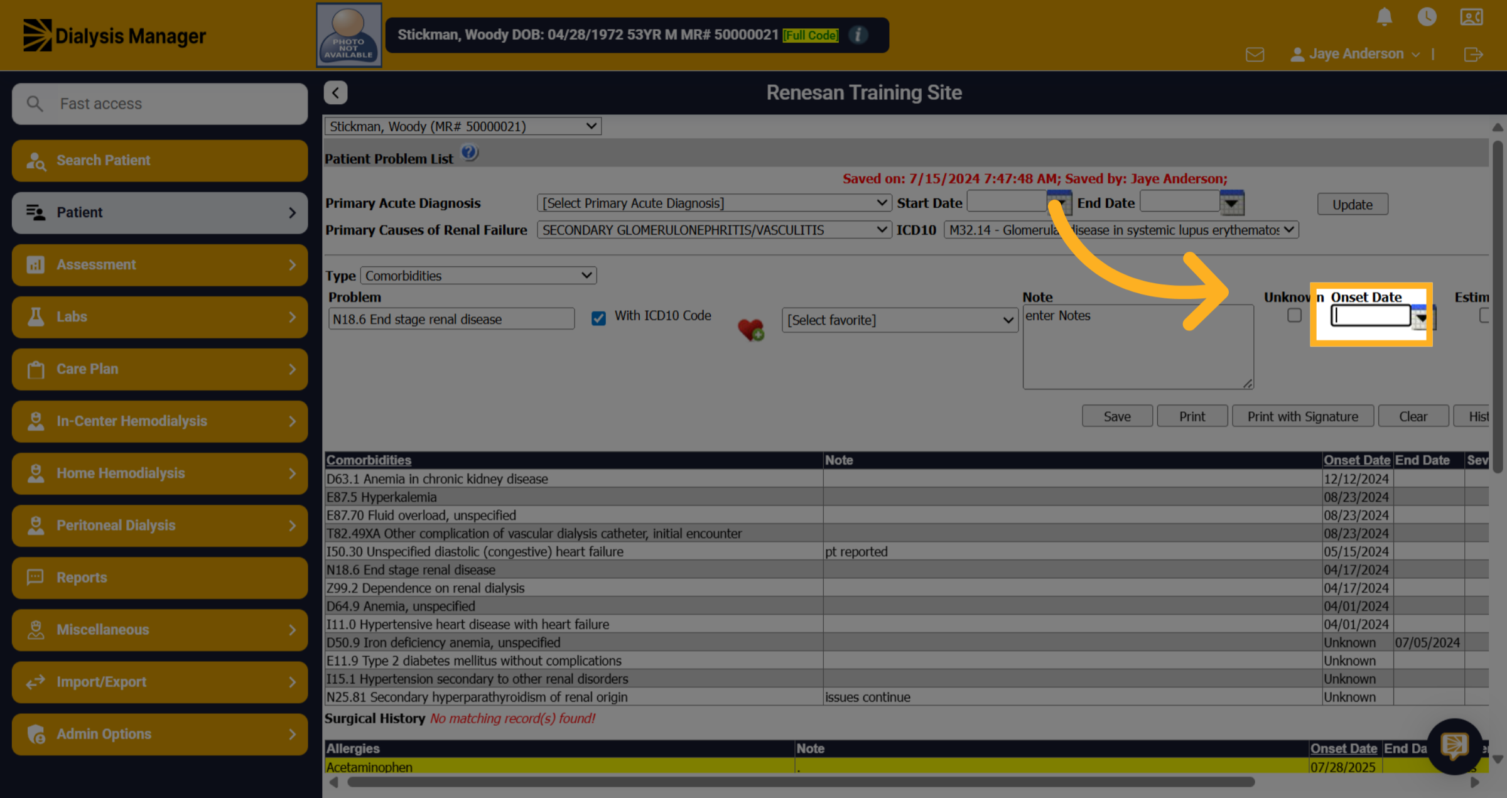Sort by Comorbidities column header link
Screen dimensions: 1507x798
[369, 460]
